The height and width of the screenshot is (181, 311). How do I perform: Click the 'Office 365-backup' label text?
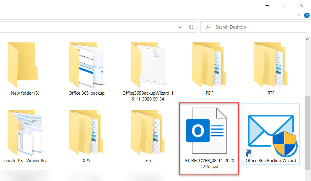coord(87,93)
